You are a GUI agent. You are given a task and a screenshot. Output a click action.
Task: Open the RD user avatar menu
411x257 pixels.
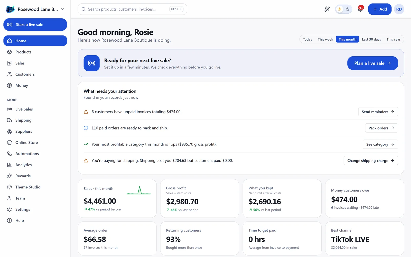[x=399, y=9]
